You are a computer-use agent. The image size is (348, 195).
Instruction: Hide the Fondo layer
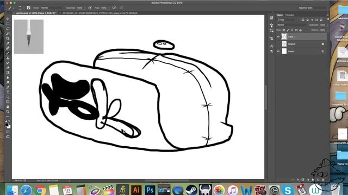pos(278,51)
